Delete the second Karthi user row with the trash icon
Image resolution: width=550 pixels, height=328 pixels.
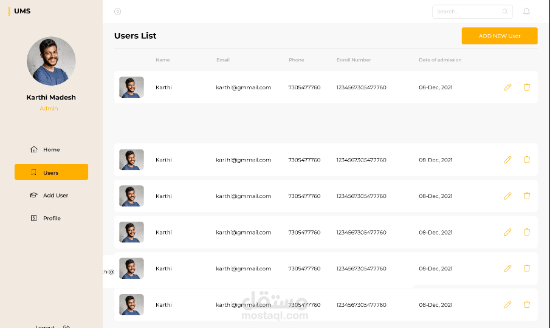tap(527, 159)
